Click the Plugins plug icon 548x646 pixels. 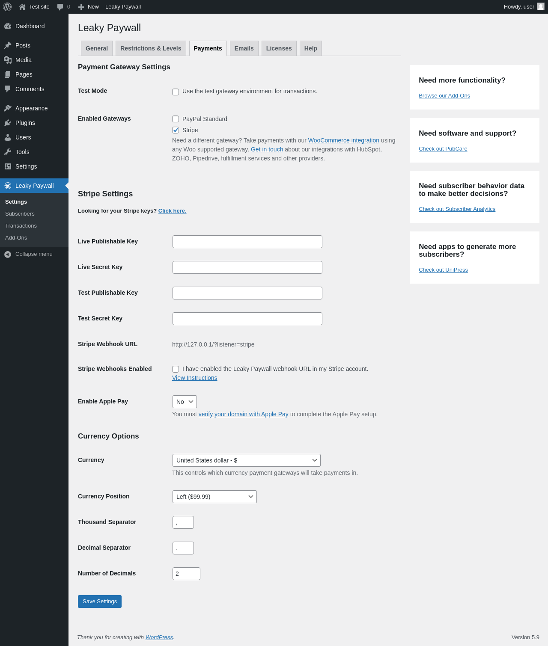tap(8, 123)
